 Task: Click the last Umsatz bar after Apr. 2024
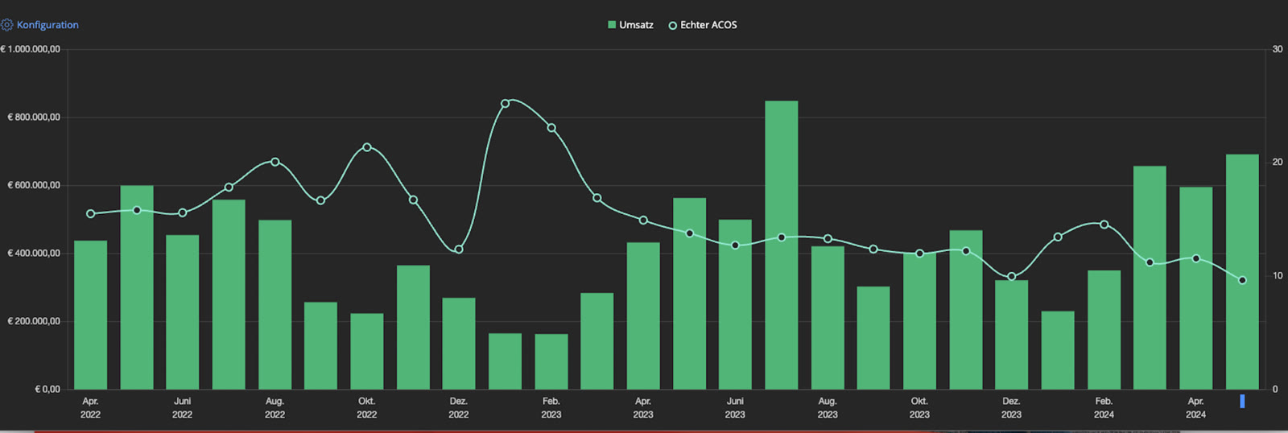[1242, 272]
